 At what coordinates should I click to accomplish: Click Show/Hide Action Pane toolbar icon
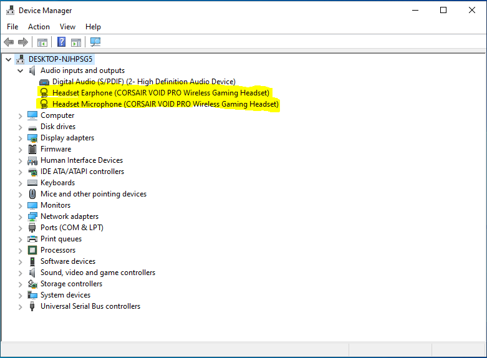coord(76,42)
